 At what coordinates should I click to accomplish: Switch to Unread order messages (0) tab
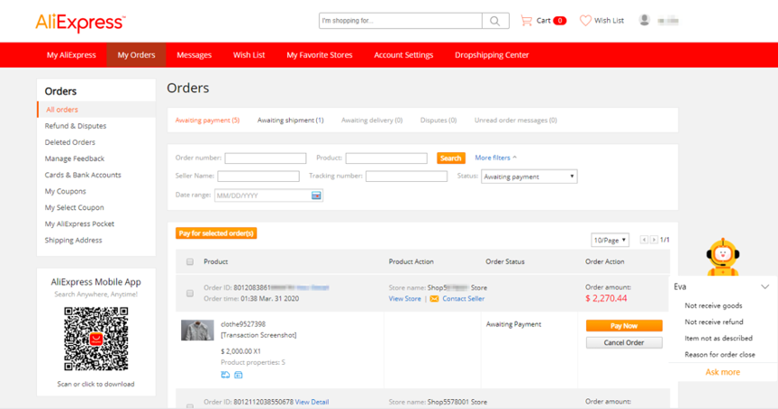(x=516, y=120)
